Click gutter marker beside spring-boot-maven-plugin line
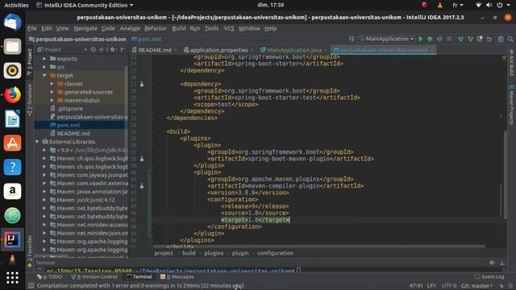 [142, 159]
